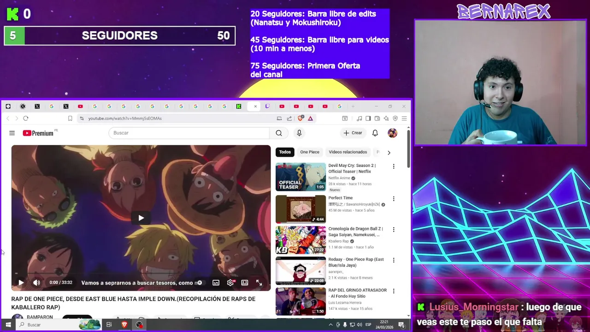Open the player settings gear

coord(230,283)
